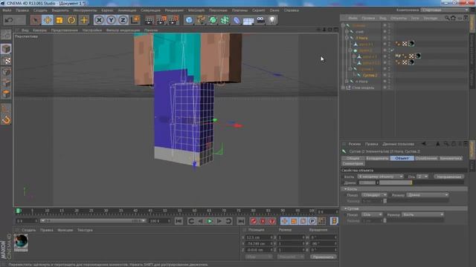Open the bone Показ Стандарт dropdown

tap(374, 195)
